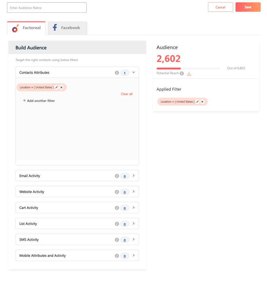
Task: Click the Clear all link
Action: point(127,94)
